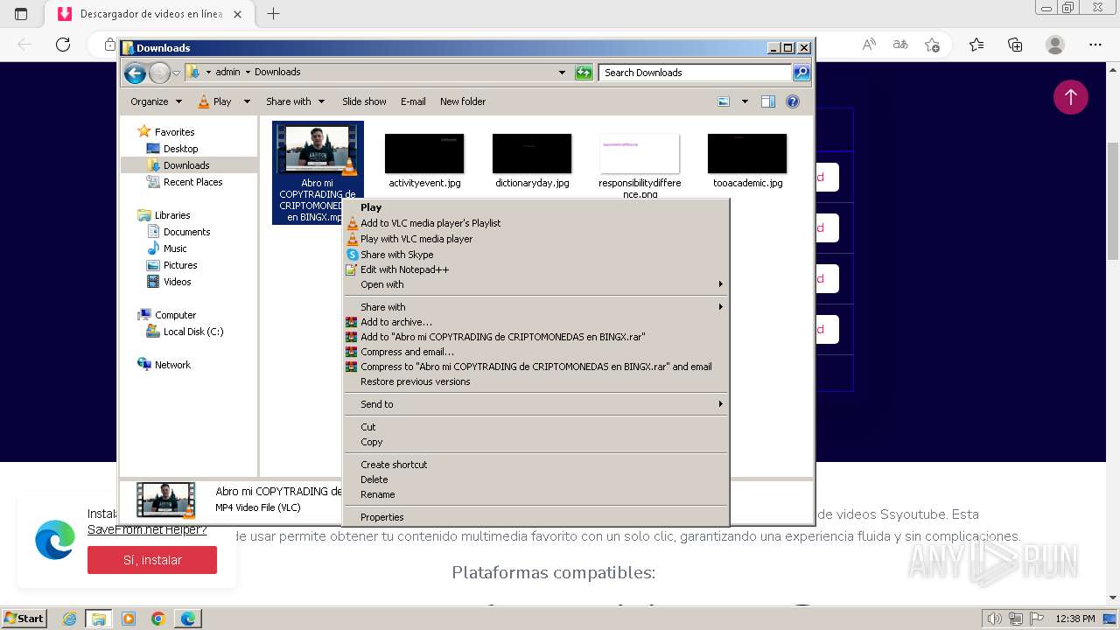Click New folder in Explorer toolbar
The width and height of the screenshot is (1120, 630).
(463, 101)
